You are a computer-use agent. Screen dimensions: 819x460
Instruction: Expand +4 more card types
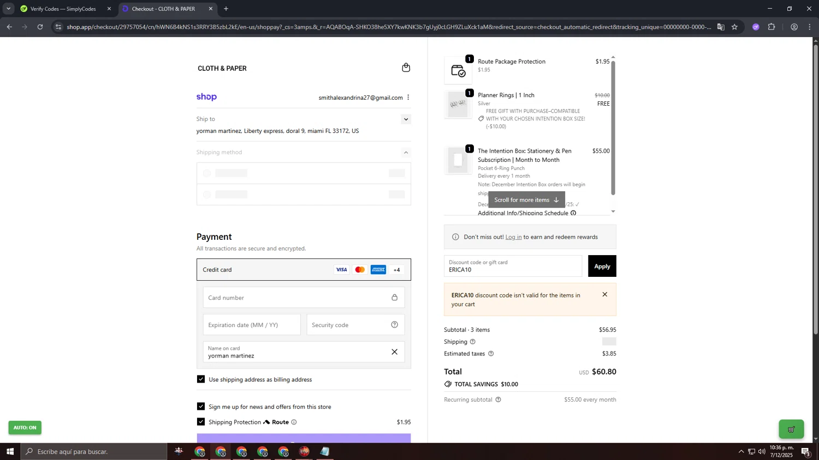click(396, 270)
